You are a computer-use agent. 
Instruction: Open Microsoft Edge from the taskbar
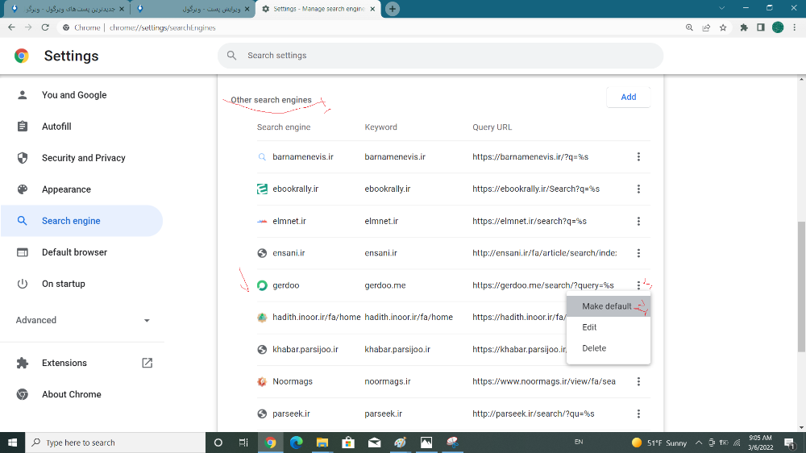(296, 443)
